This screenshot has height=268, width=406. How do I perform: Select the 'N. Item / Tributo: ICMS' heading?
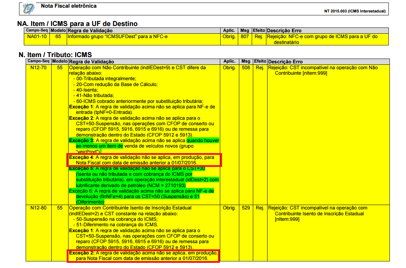(x=55, y=55)
